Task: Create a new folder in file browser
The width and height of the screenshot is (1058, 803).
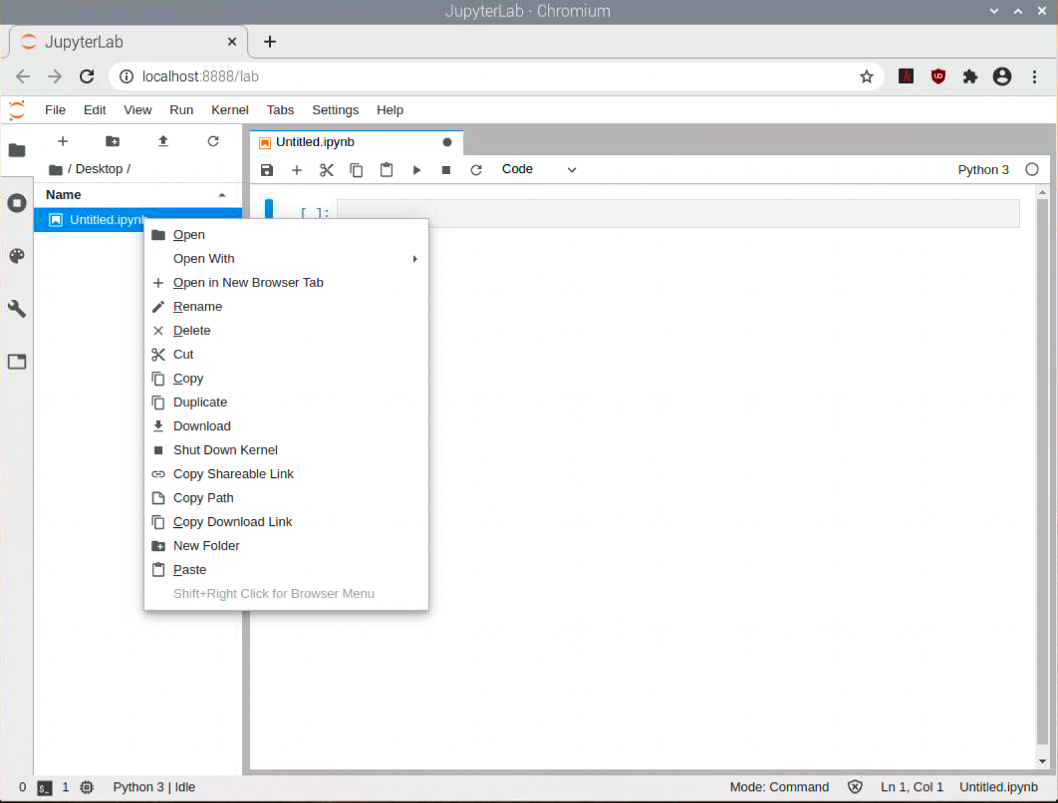Action: (x=113, y=141)
